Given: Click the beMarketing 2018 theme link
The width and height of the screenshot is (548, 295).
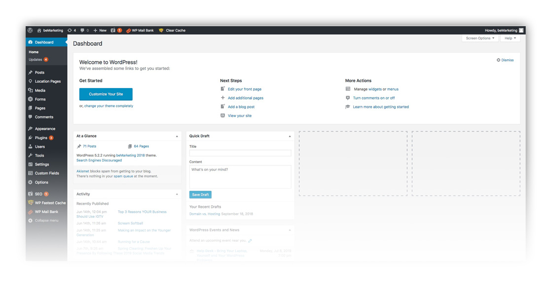Looking at the screenshot, I should click(x=130, y=155).
